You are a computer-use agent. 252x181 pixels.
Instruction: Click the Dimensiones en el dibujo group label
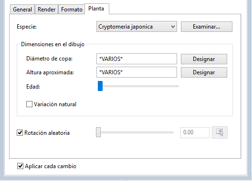coord(52,44)
